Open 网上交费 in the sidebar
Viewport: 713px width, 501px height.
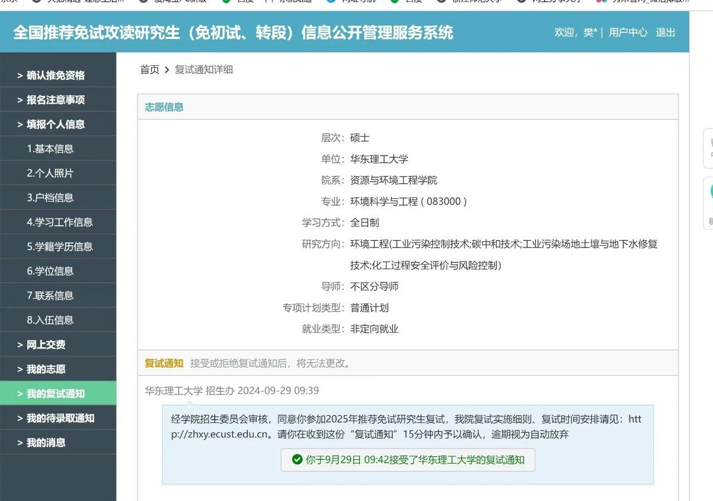tap(58, 345)
